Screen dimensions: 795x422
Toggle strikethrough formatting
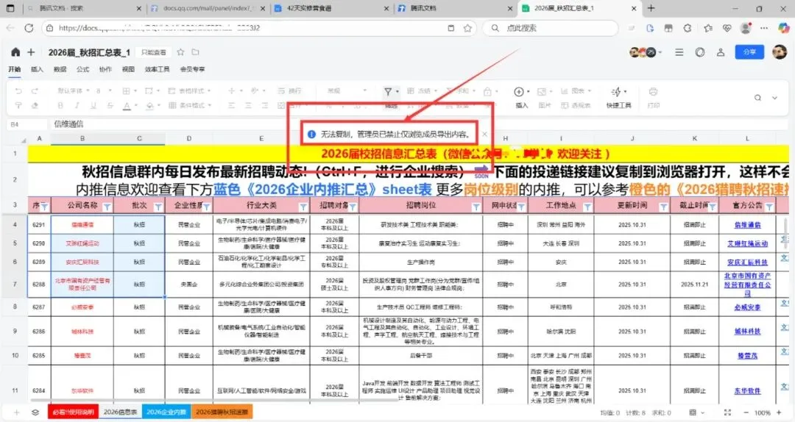(x=110, y=105)
